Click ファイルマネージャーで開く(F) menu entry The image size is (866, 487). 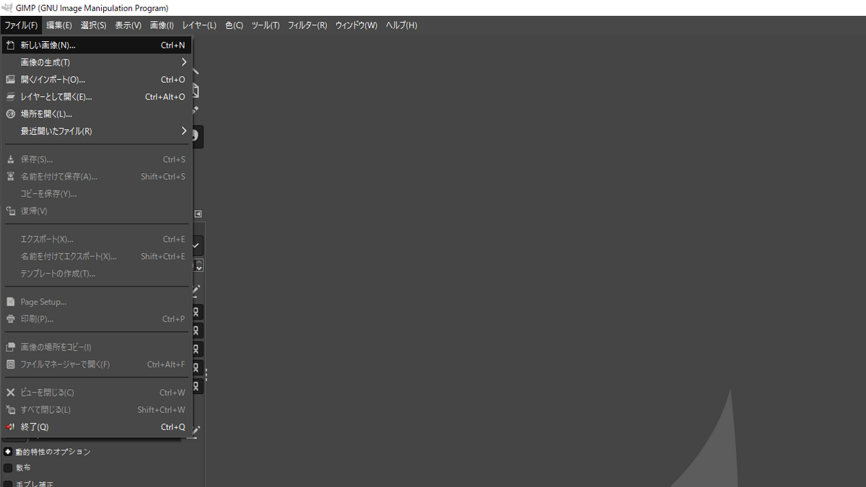97,364
